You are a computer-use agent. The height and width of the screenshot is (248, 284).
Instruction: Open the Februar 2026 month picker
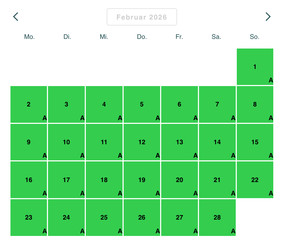142,17
